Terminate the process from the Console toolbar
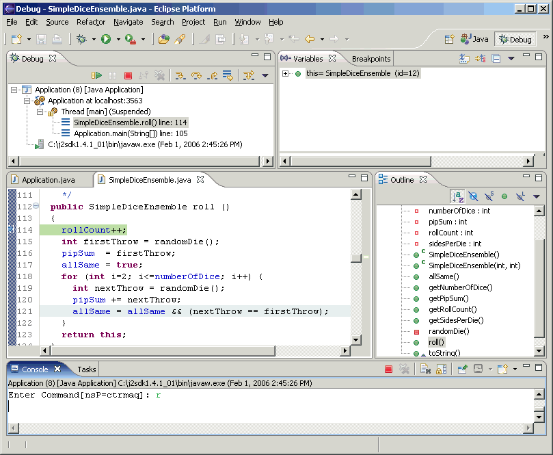 coord(388,369)
